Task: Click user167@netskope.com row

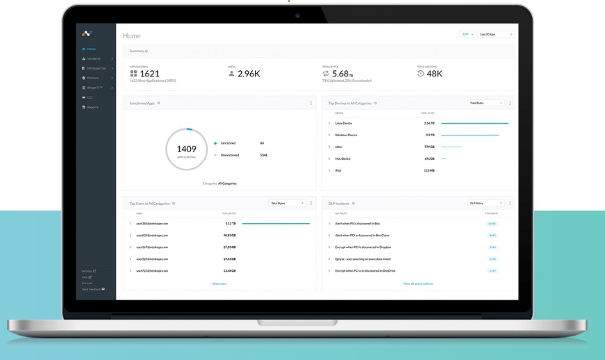Action: click(219, 247)
